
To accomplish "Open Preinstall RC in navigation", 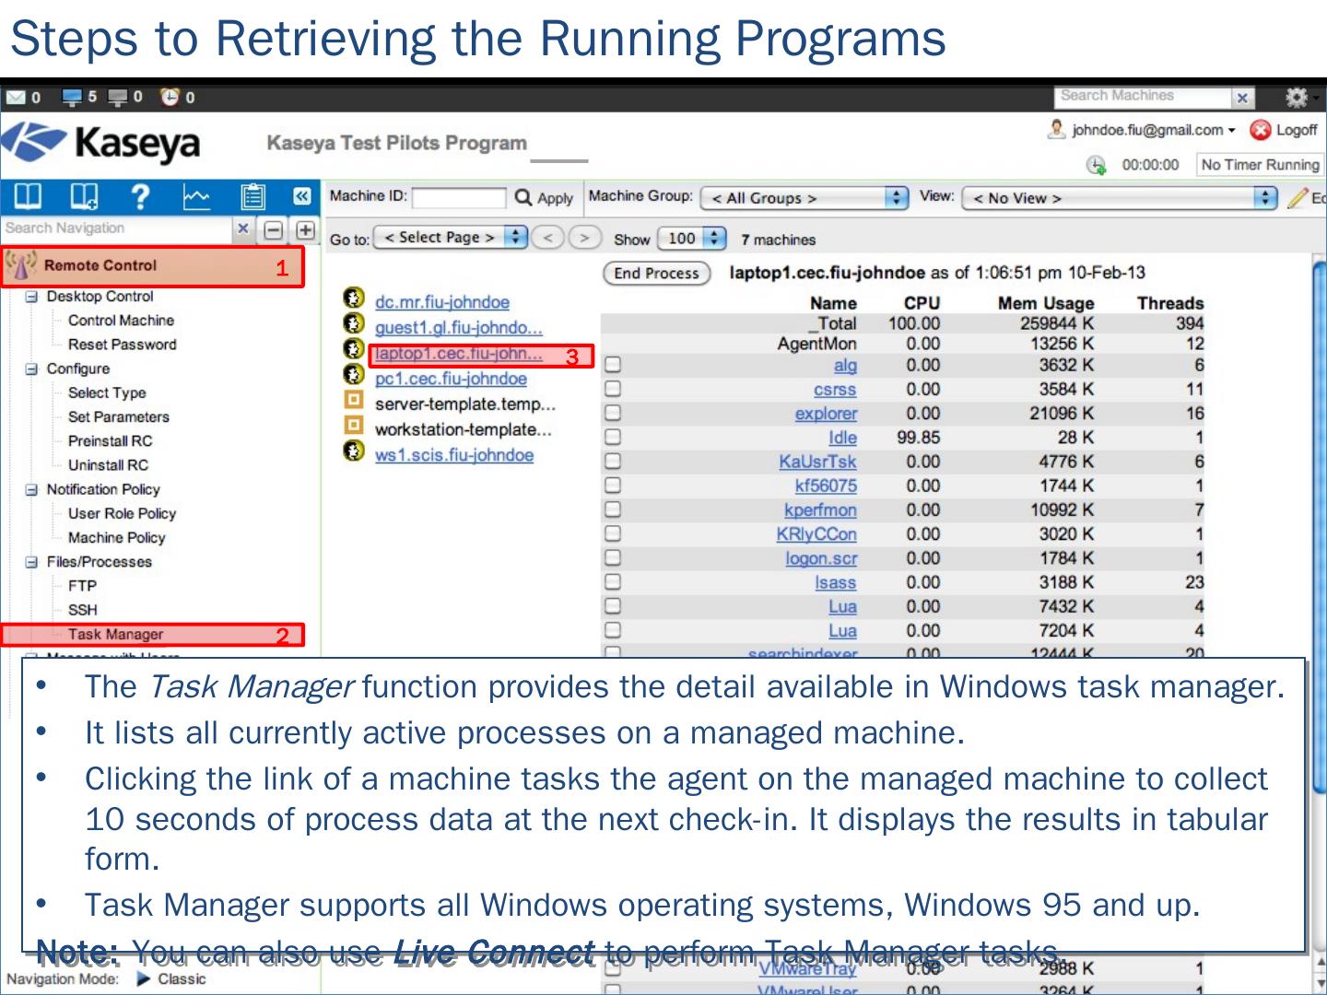I will pyautogui.click(x=110, y=441).
